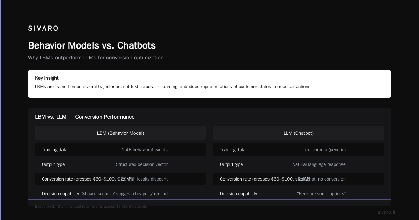Click the subtitle about LBMs outperforming LLMs
Screen dimensions: 419x220
pos(96,58)
